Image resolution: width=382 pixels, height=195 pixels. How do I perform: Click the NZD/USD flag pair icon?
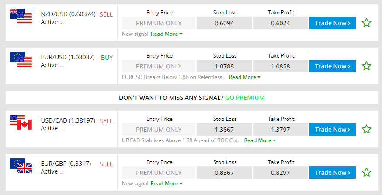(x=21, y=16)
